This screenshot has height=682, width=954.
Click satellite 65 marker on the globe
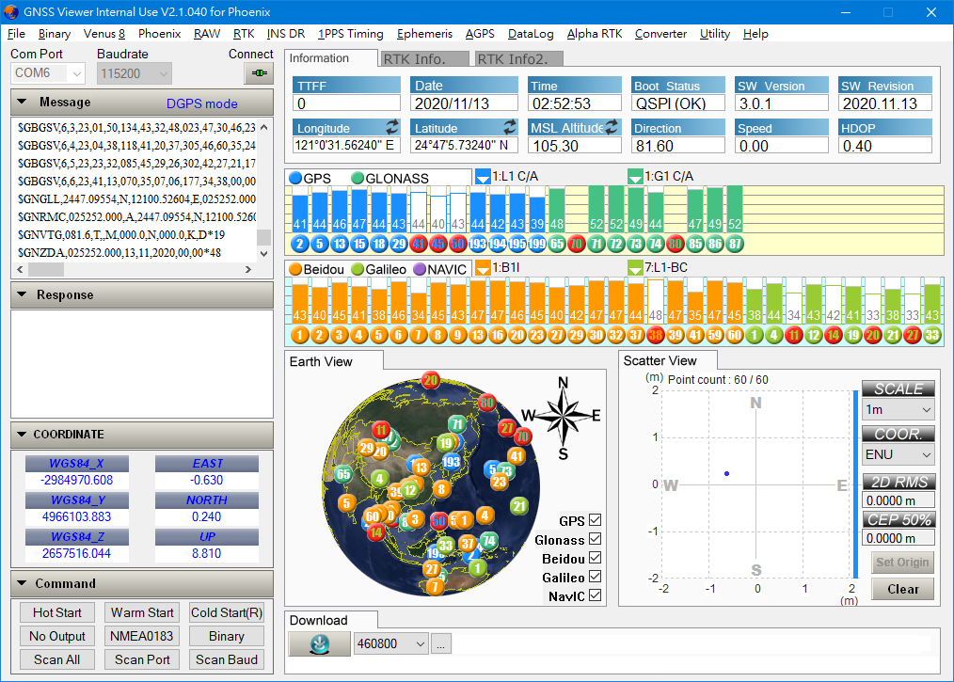(343, 474)
